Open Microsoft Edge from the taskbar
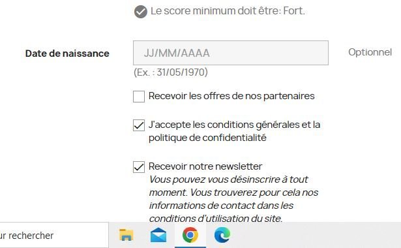Image resolution: width=401 pixels, height=248 pixels. [x=222, y=235]
